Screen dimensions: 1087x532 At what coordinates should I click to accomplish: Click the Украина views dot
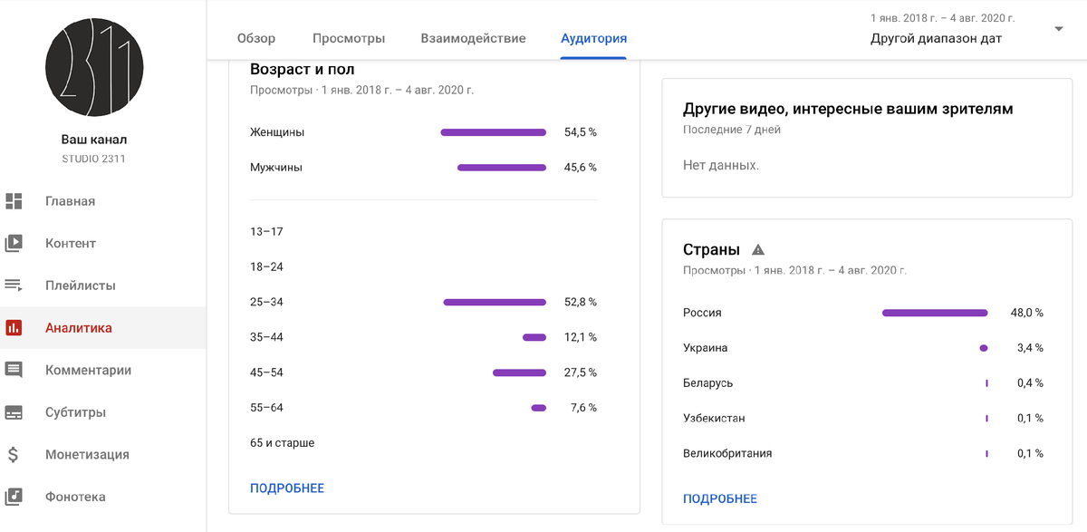click(984, 348)
